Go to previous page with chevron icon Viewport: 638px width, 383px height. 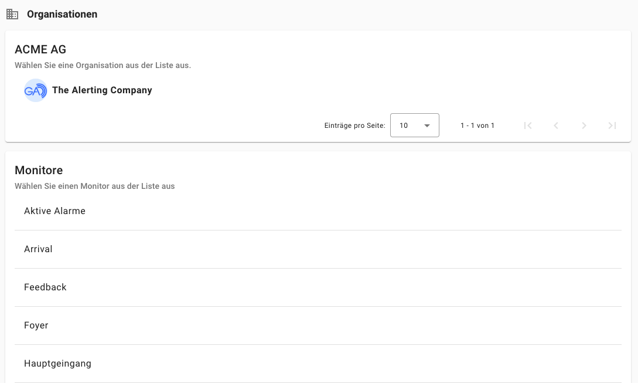[x=556, y=125]
